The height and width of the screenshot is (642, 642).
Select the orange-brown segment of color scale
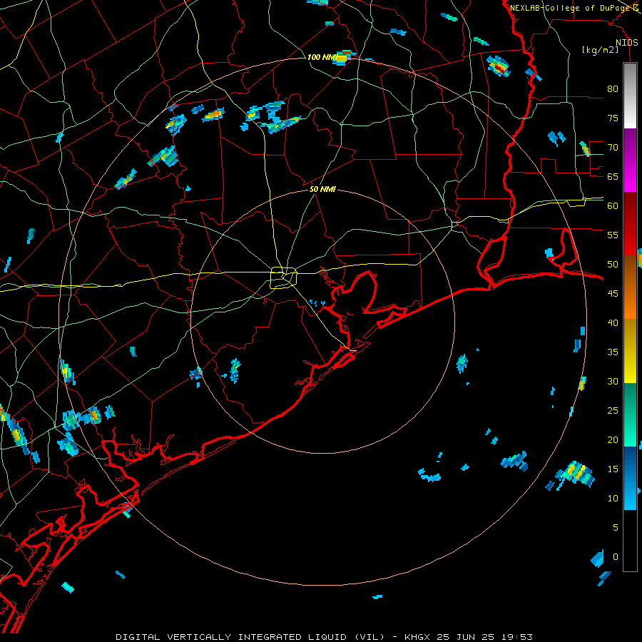click(630, 287)
